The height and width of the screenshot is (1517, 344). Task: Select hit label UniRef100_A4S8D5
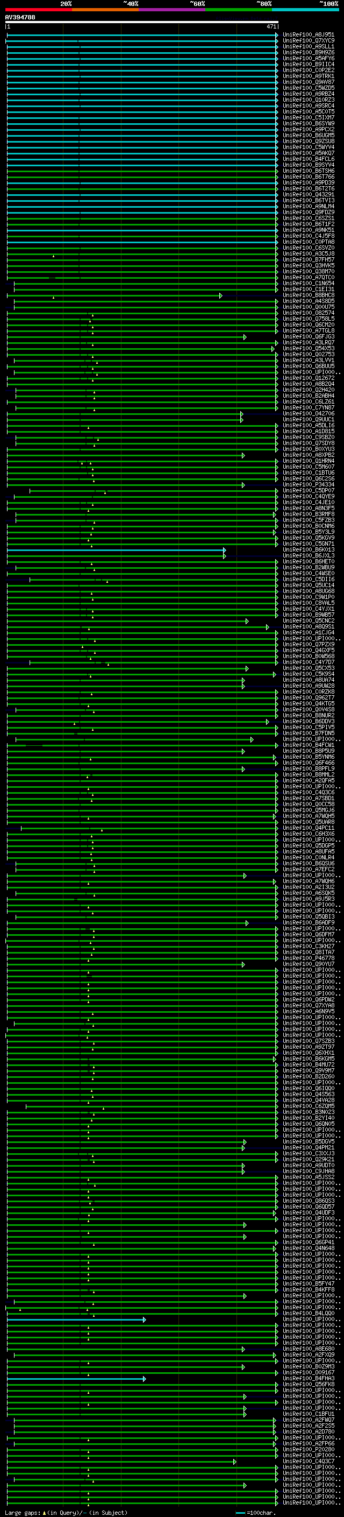[309, 301]
